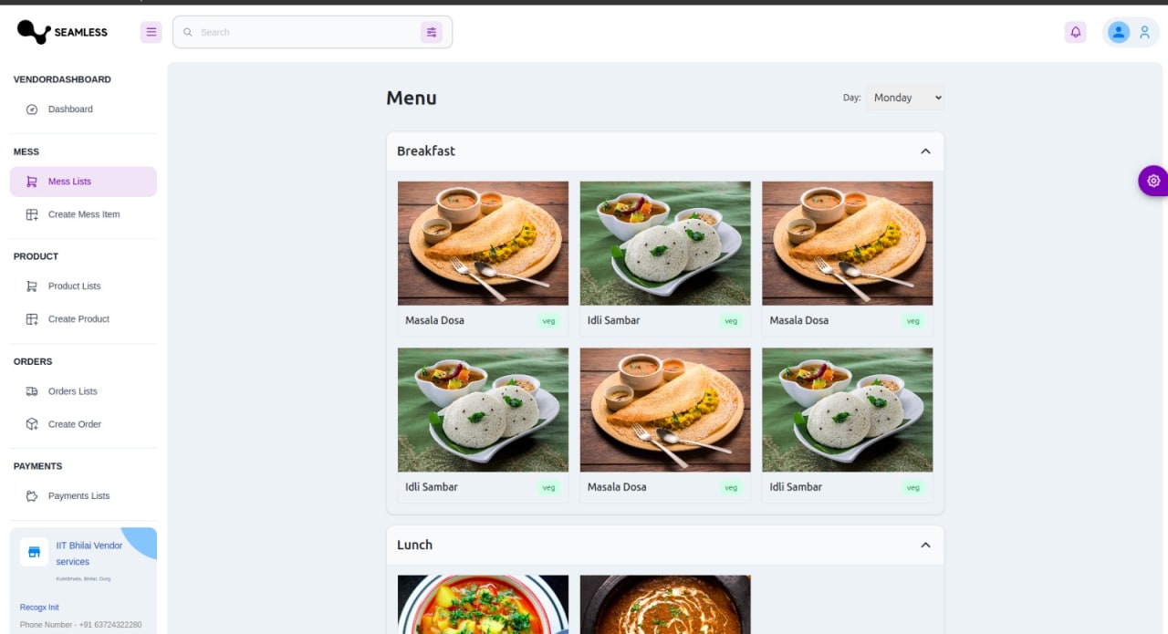Click the Create Order box icon
Image resolution: width=1168 pixels, height=634 pixels.
(x=32, y=424)
